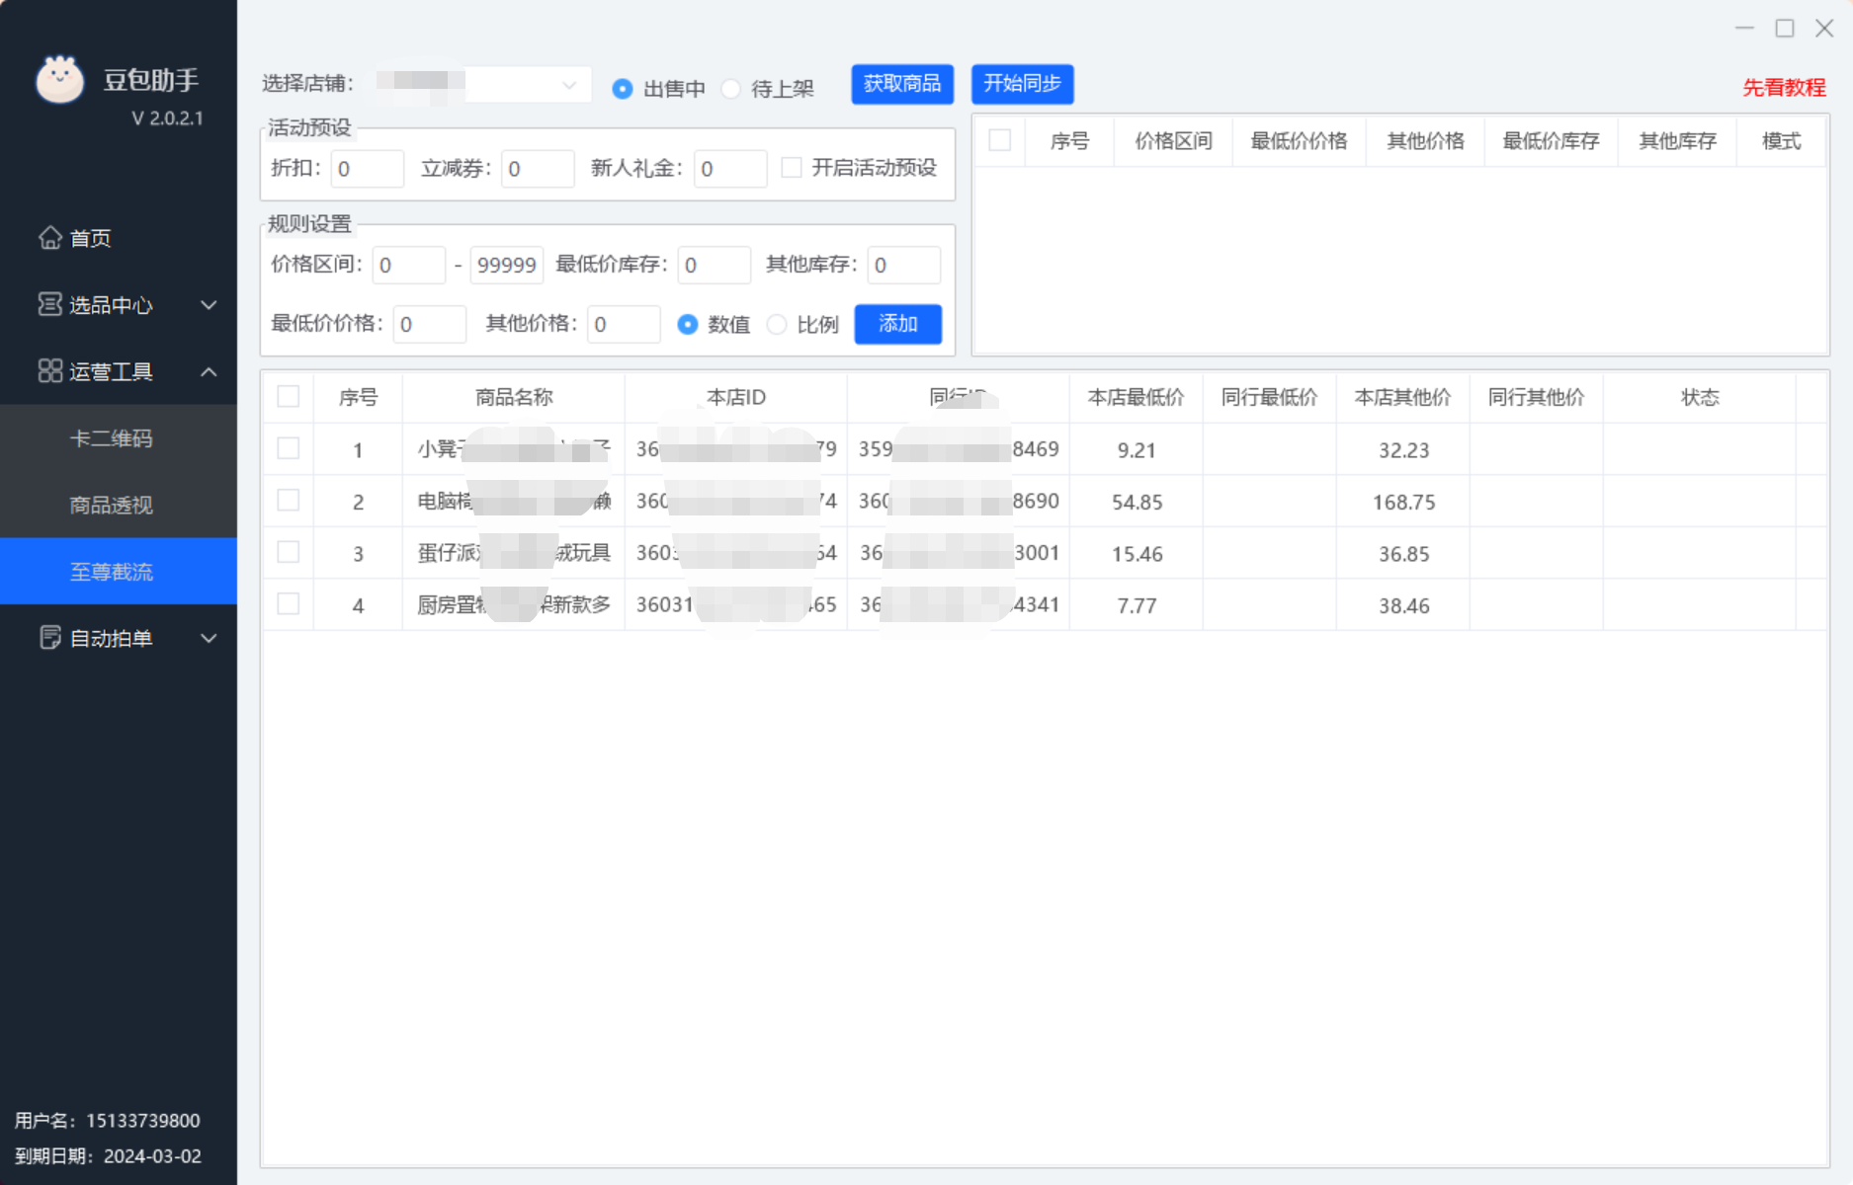Tick the checkbox for product row 1
The height and width of the screenshot is (1185, 1853).
289,449
